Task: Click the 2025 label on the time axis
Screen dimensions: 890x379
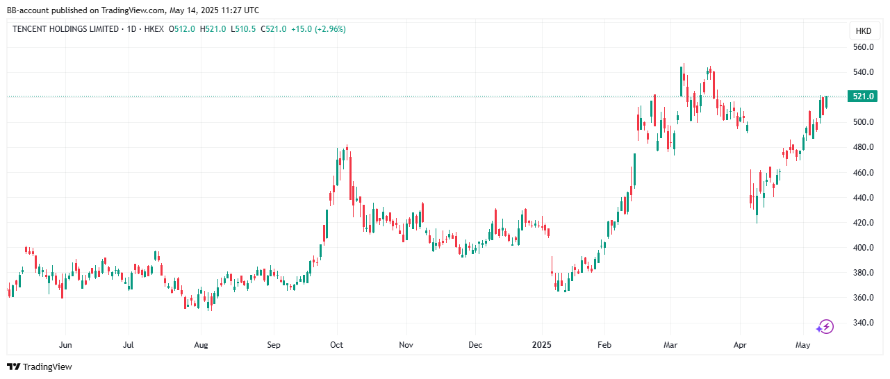Action: (541, 345)
